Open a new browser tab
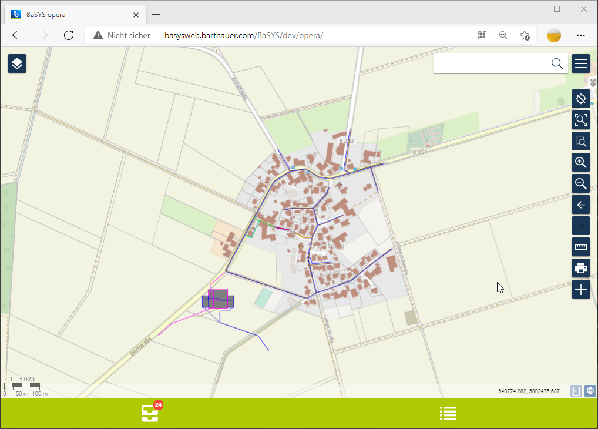Viewport: 598px width, 429px height. tap(156, 14)
